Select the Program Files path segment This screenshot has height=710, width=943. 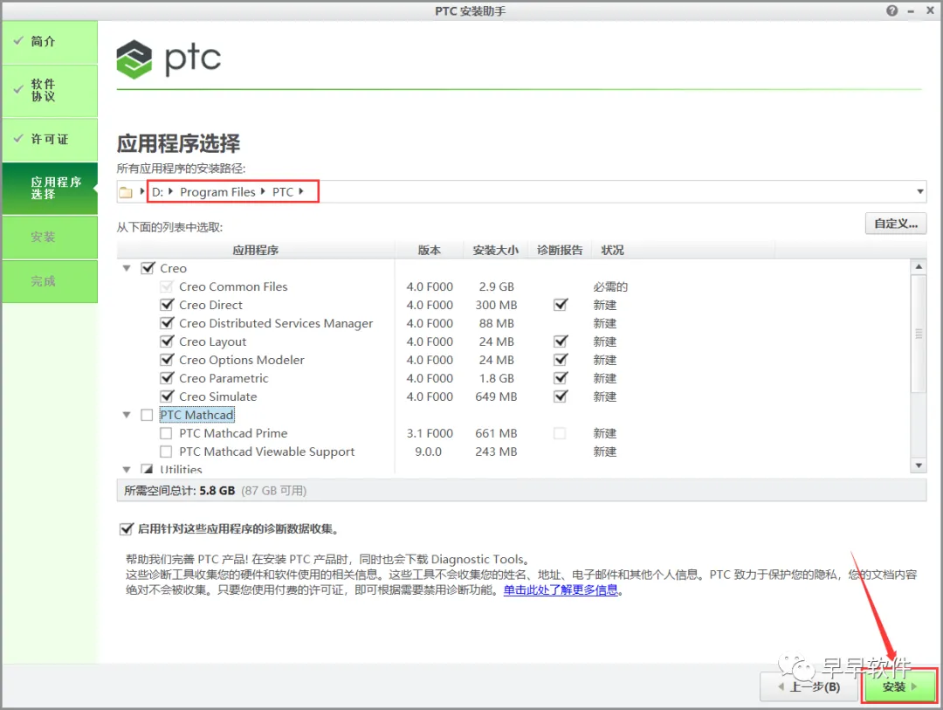tap(217, 192)
